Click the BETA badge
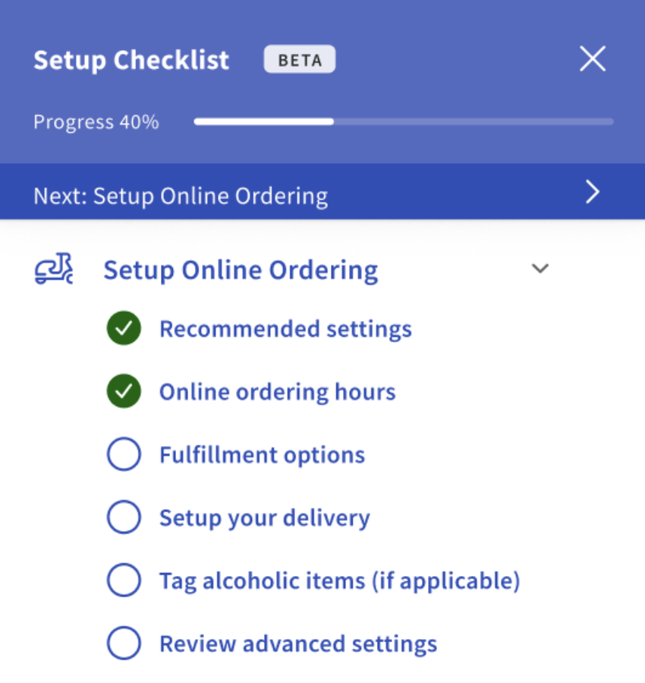The image size is (645, 683). coord(299,59)
